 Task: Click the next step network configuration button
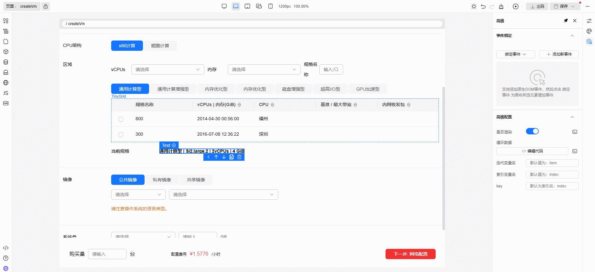411,254
